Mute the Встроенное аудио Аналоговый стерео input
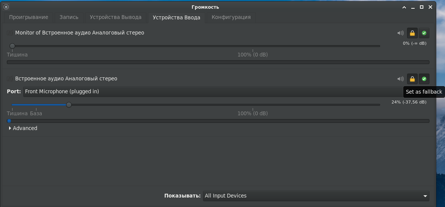 [401, 79]
